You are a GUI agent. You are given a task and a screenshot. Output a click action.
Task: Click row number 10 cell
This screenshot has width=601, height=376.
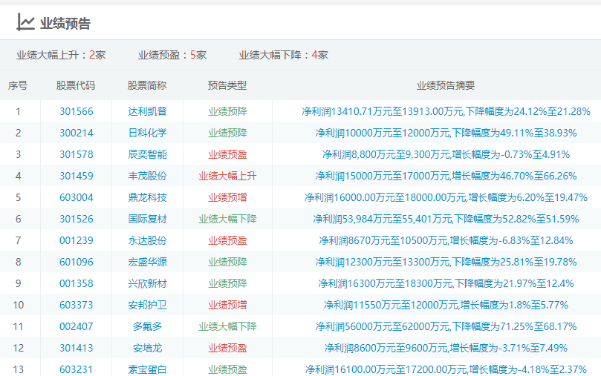[19, 305]
